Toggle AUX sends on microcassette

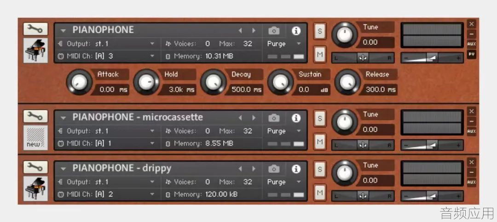[471, 131]
